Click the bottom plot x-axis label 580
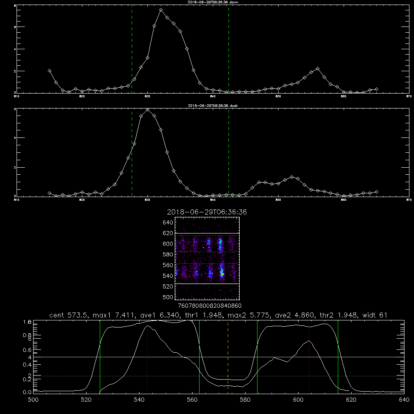414x414 pixels. point(245,400)
